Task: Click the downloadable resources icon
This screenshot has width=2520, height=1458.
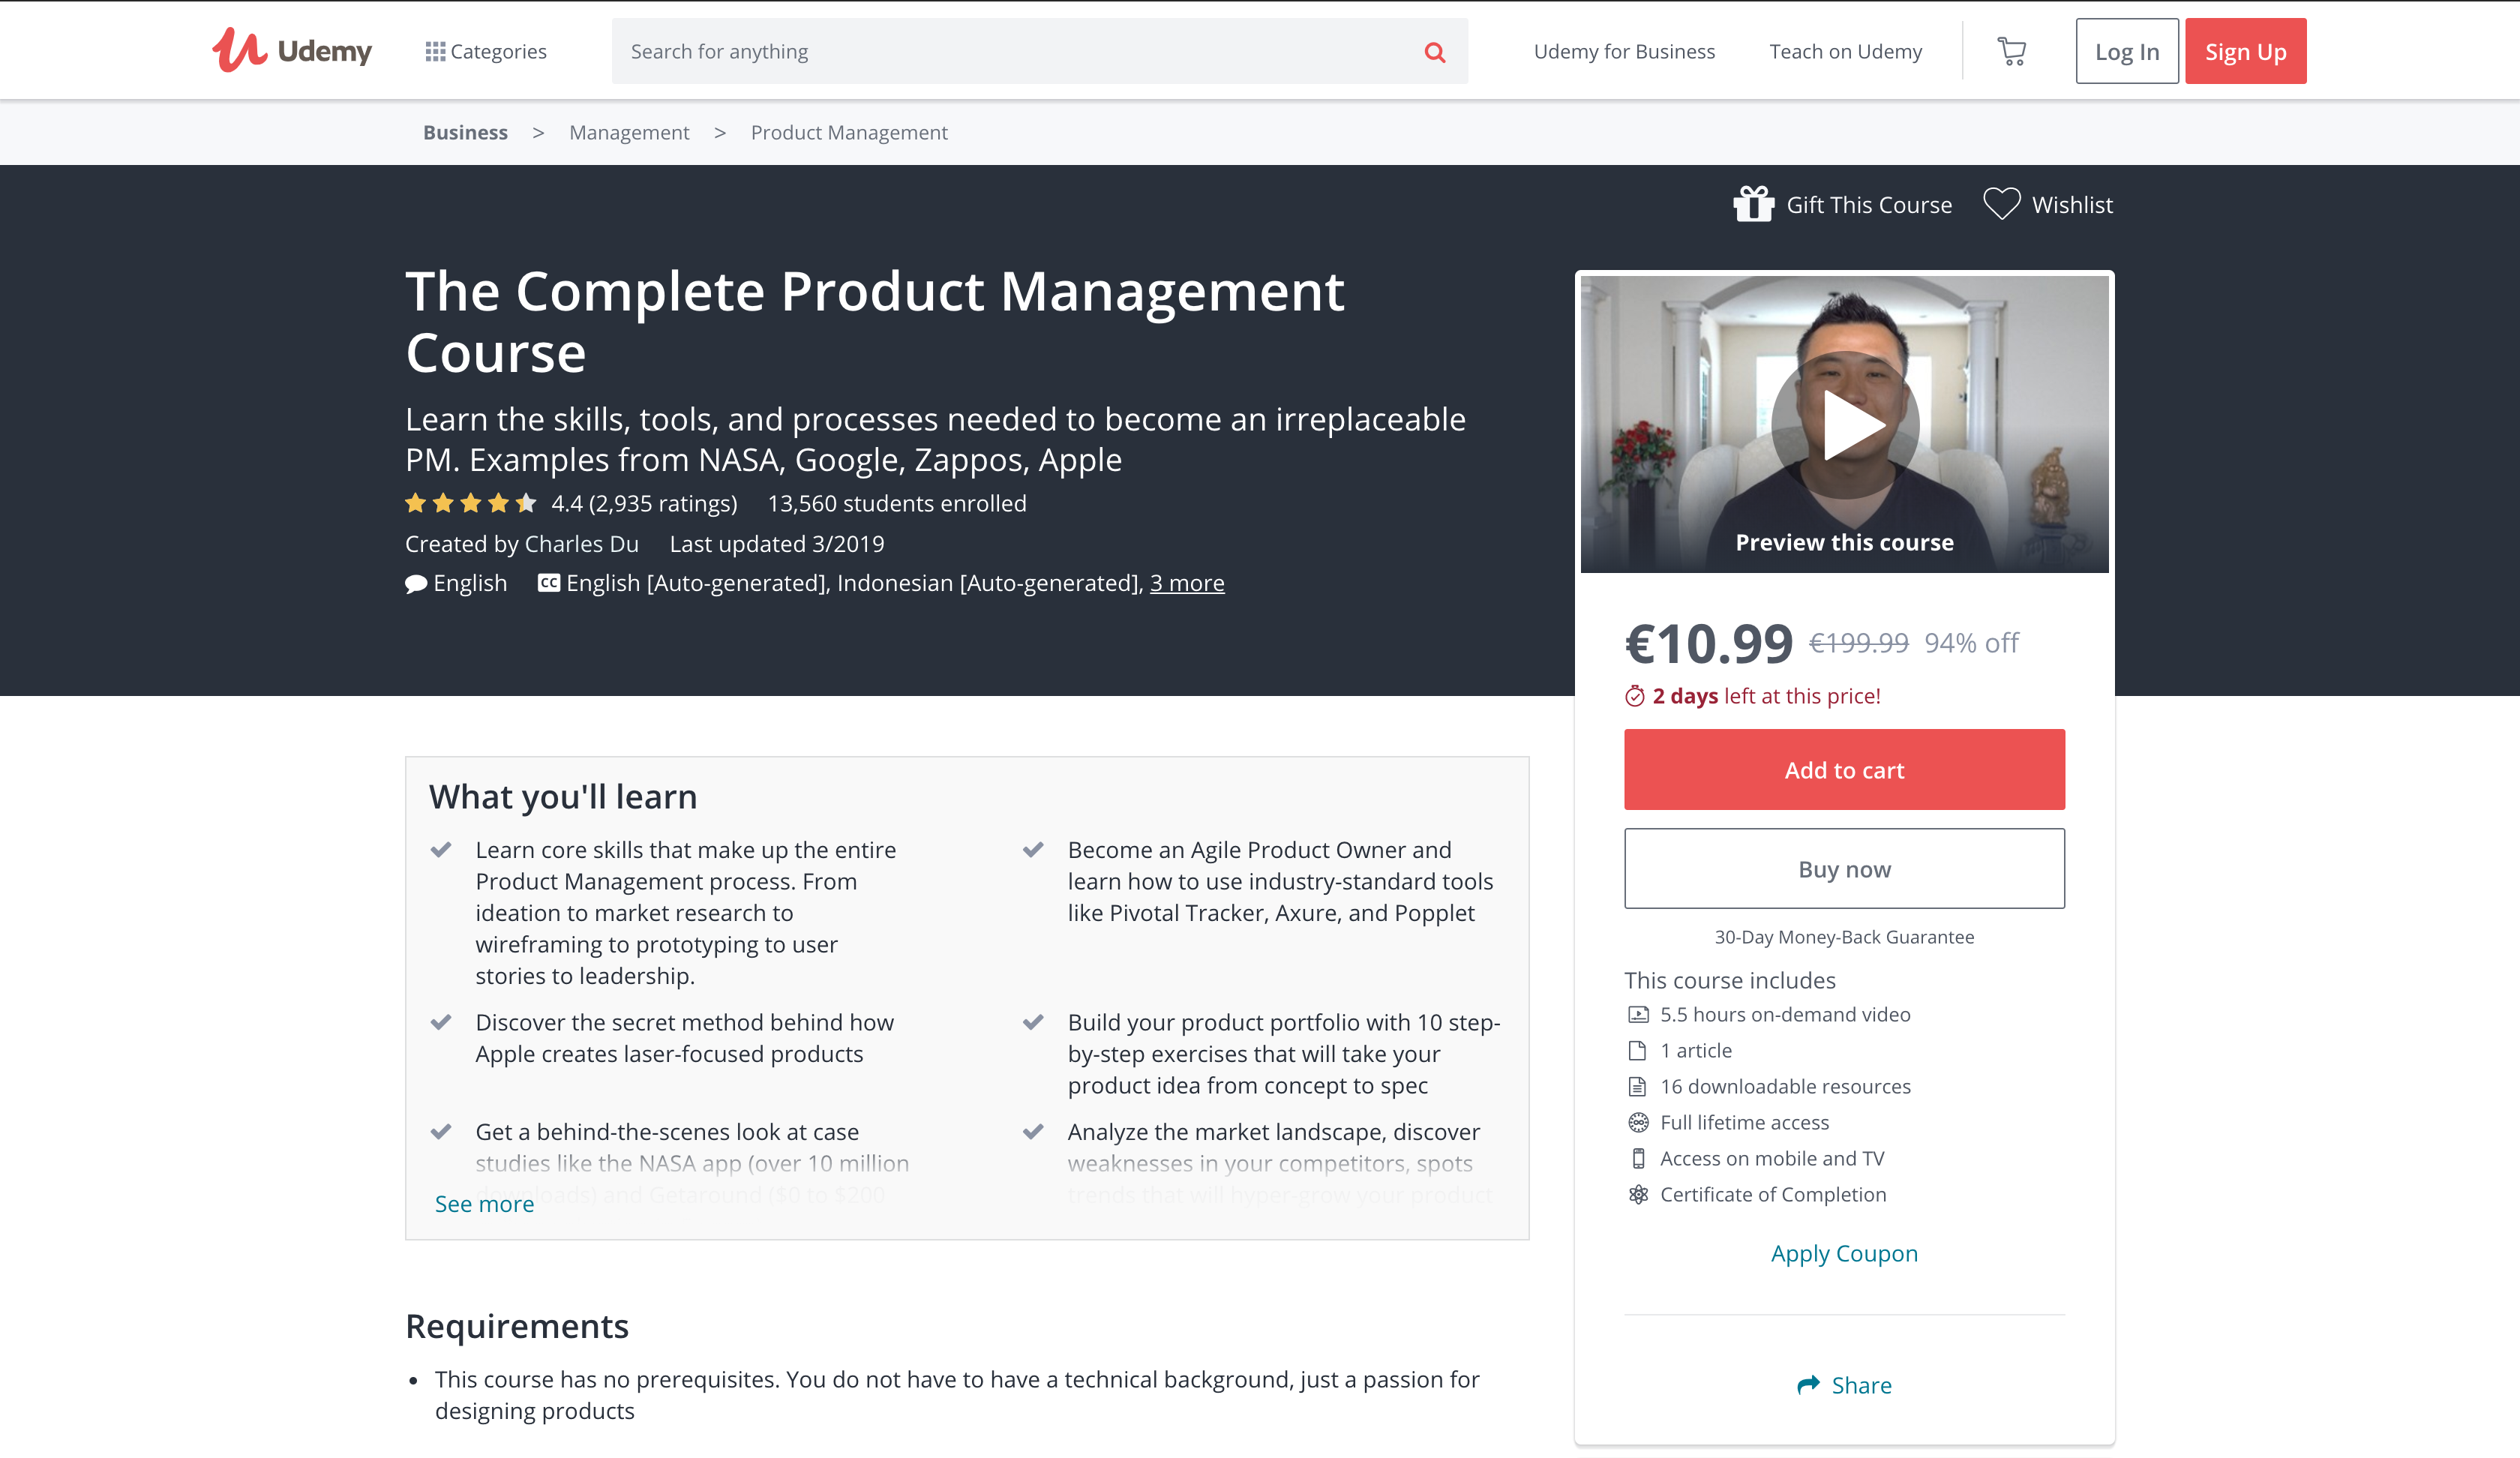Action: pyautogui.click(x=1637, y=1086)
